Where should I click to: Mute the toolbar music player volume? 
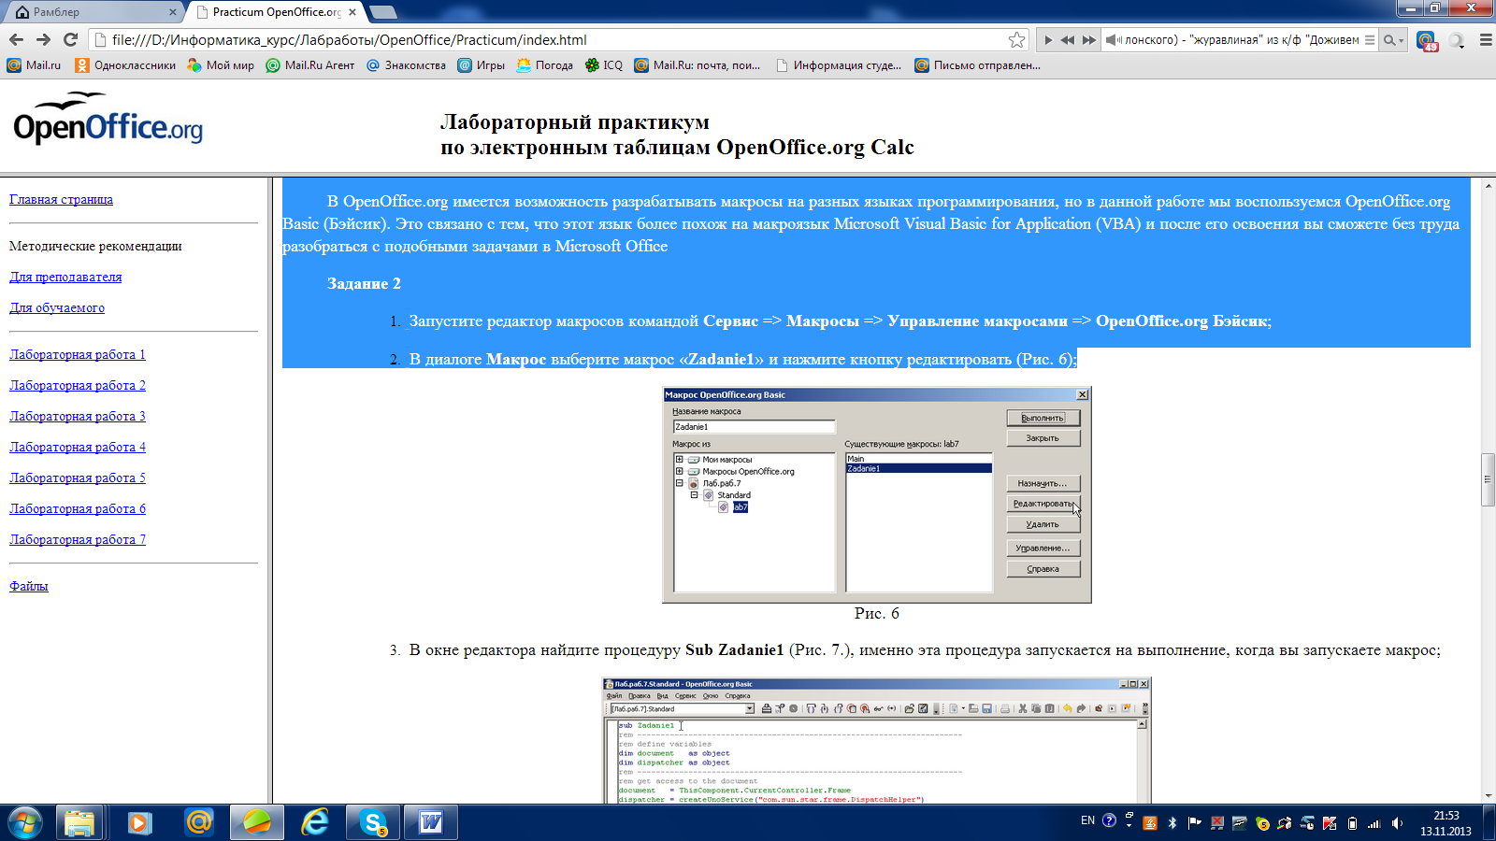click(1113, 40)
